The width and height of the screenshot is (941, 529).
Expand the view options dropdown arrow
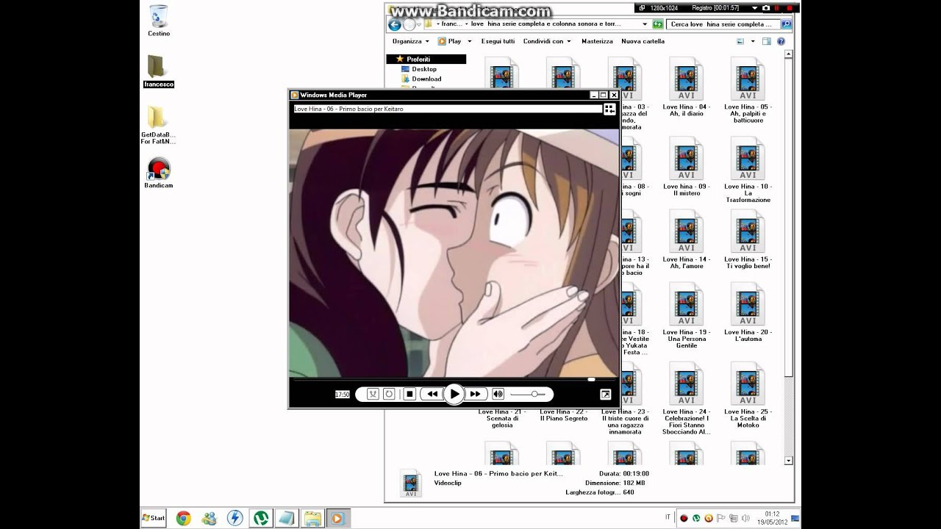tap(753, 41)
